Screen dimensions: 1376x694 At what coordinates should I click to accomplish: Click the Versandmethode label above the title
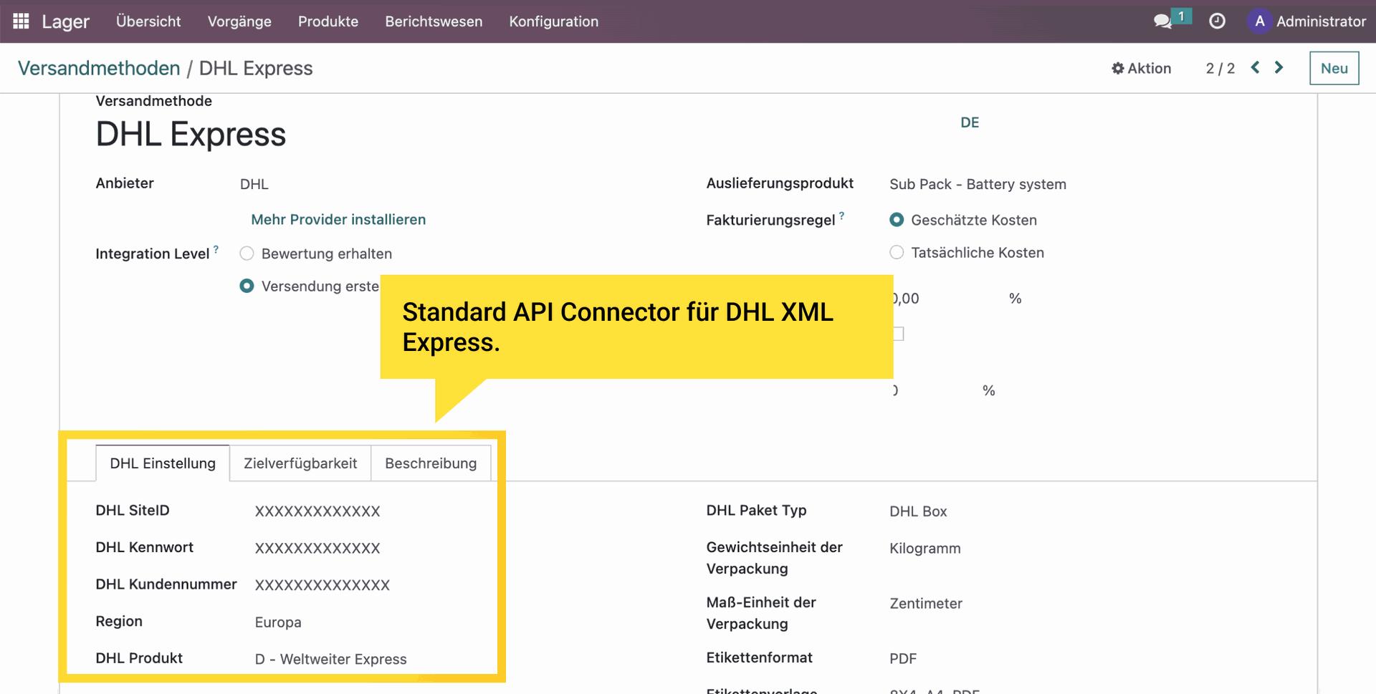tap(154, 101)
